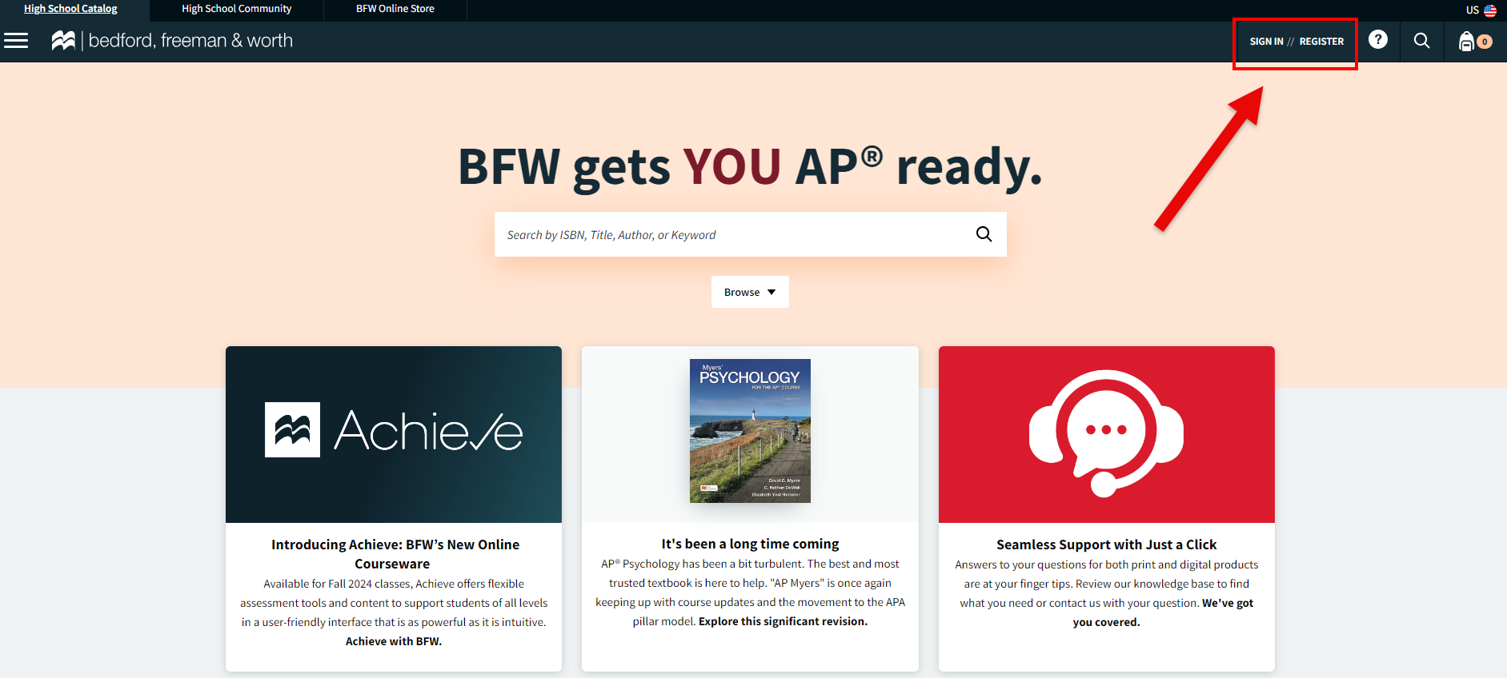Image resolution: width=1507 pixels, height=678 pixels.
Task: Click the Bedford, Freeman & Worth logo
Action: coord(173,41)
